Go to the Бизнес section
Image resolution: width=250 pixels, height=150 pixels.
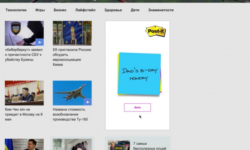pos(60,10)
